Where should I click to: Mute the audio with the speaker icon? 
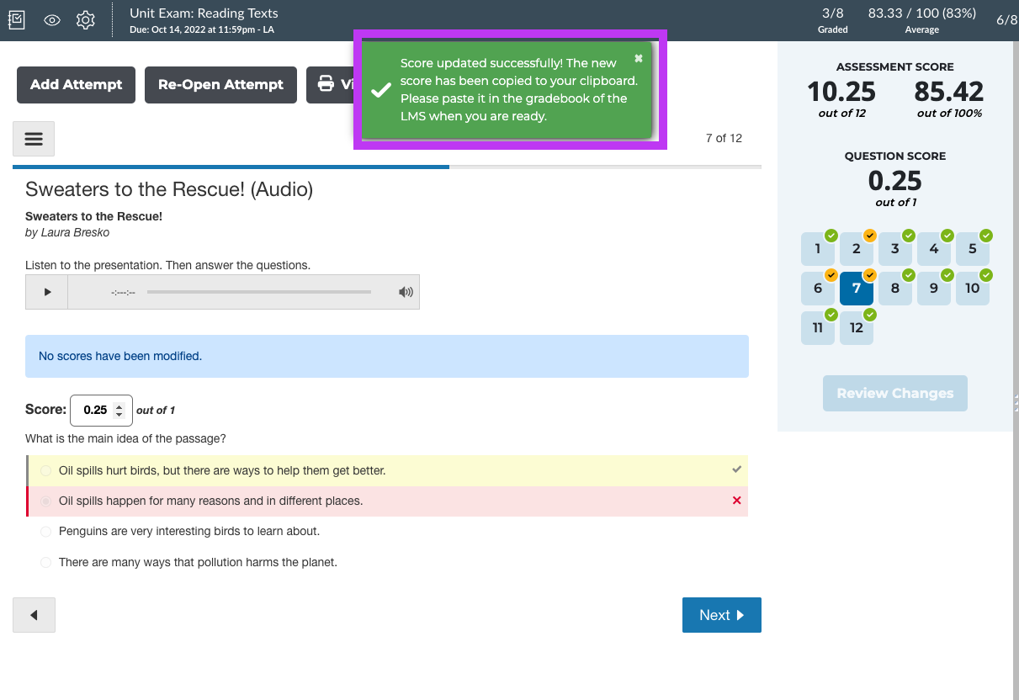tap(406, 292)
